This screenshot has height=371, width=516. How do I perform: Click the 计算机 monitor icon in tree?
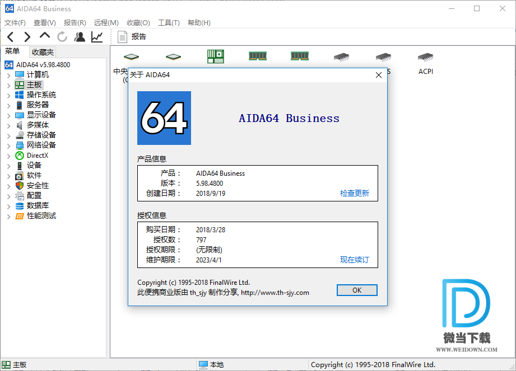20,75
